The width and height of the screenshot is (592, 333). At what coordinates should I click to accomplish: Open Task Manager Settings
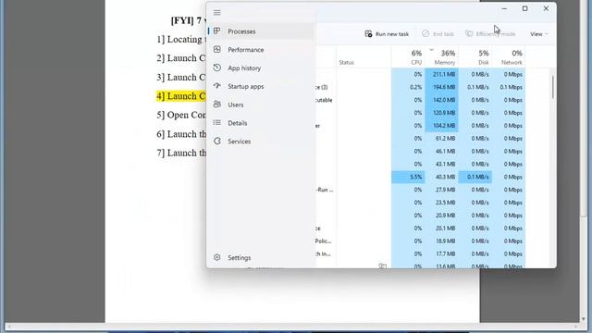(x=261, y=257)
